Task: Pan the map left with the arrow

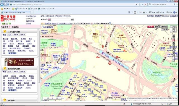Action: [171, 29]
